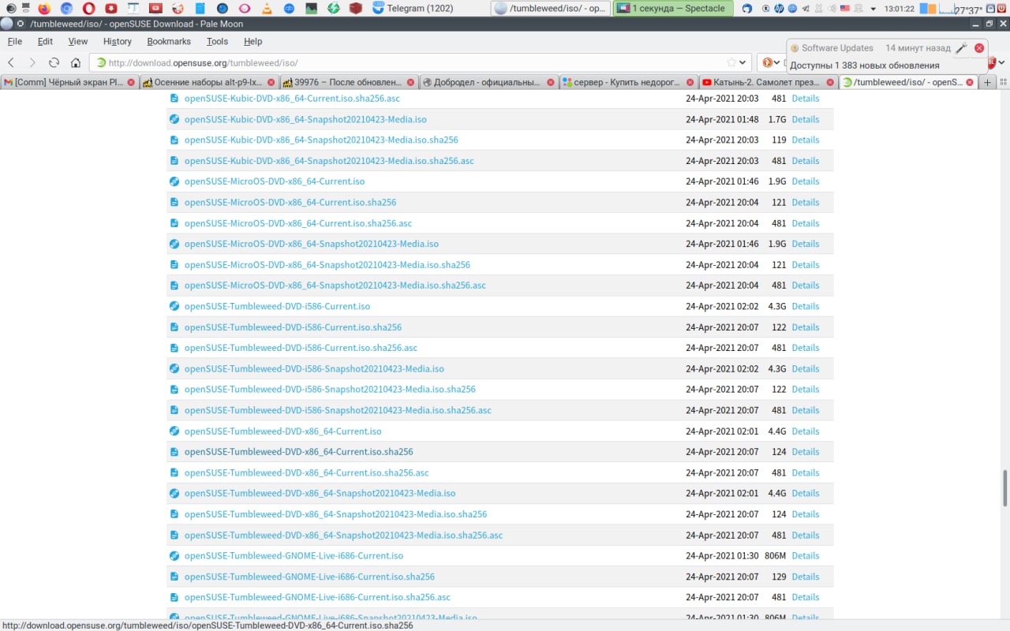Image resolution: width=1010 pixels, height=631 pixels.
Task: Click file icon beside MicroOS-DVD-x86_64-Current.iso.sha256
Action: 174,203
